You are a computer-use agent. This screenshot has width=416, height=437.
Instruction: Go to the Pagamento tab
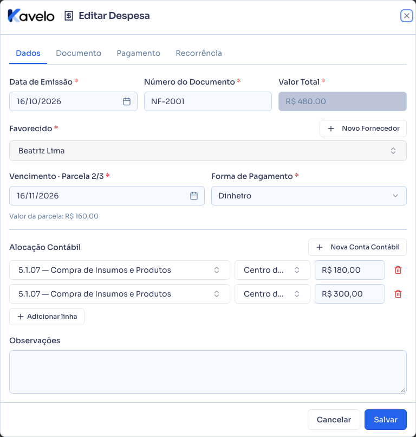point(138,53)
